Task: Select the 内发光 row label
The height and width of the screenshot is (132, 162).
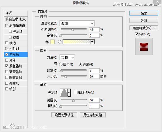Action: tap(14, 54)
